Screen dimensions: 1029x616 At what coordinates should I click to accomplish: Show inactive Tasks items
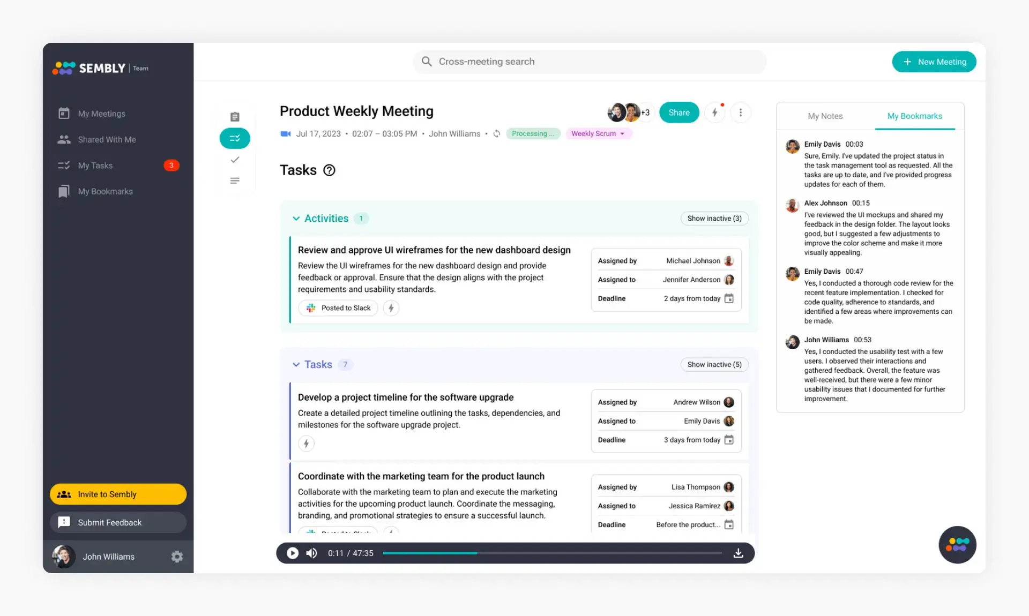[714, 364]
